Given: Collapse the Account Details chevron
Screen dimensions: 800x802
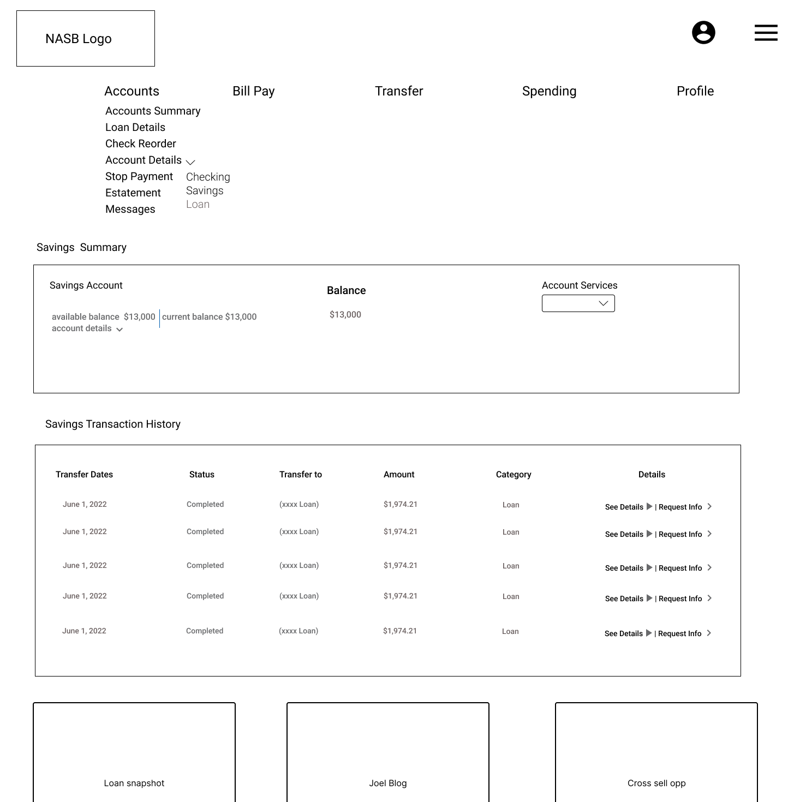Looking at the screenshot, I should [190, 162].
